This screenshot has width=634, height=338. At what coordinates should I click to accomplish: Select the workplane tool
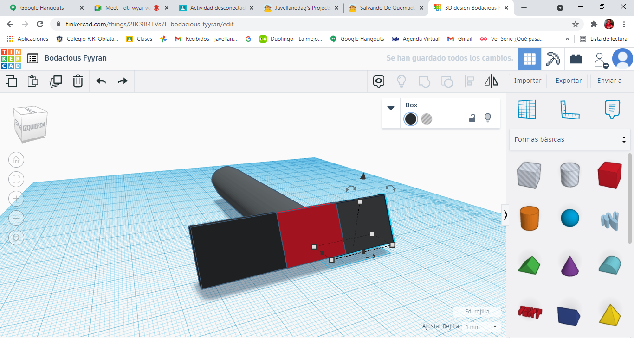(527, 110)
